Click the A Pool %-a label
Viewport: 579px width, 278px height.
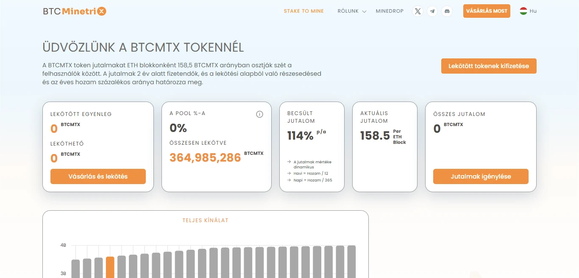point(187,113)
